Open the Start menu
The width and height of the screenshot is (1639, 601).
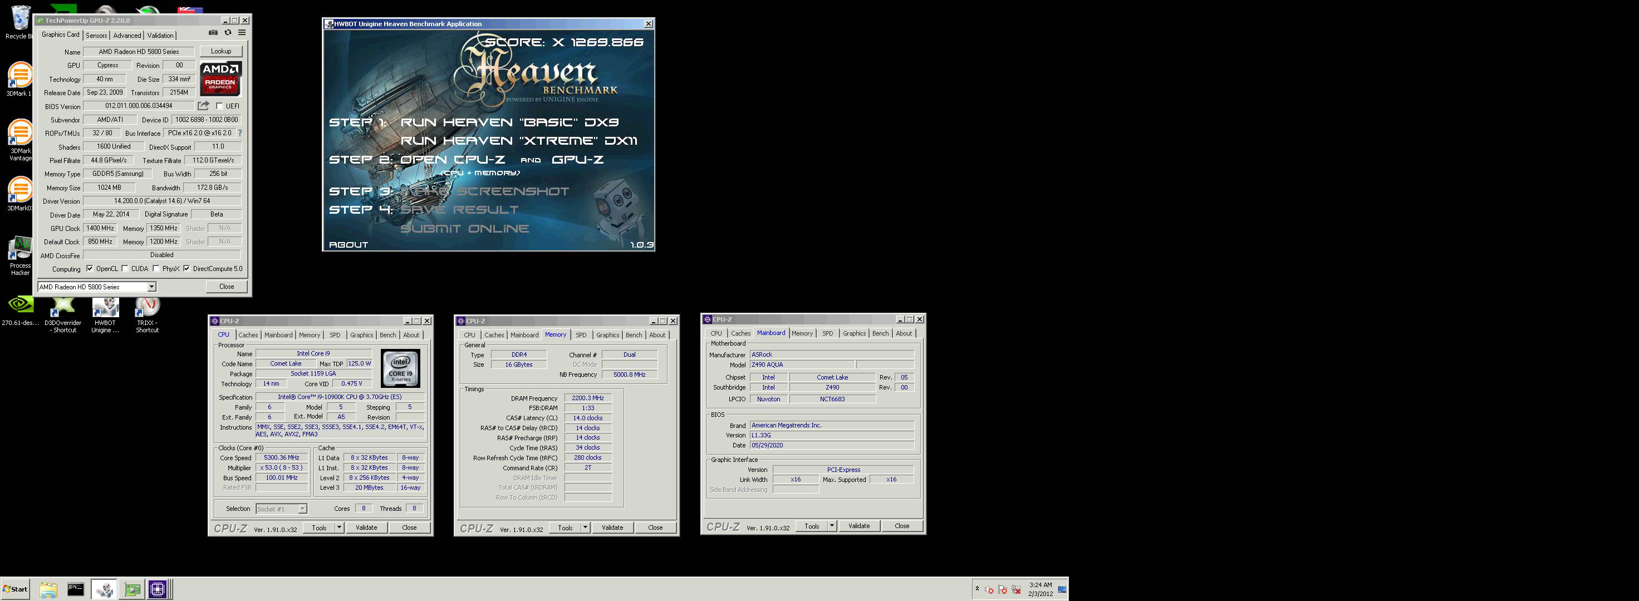pyautogui.click(x=16, y=589)
